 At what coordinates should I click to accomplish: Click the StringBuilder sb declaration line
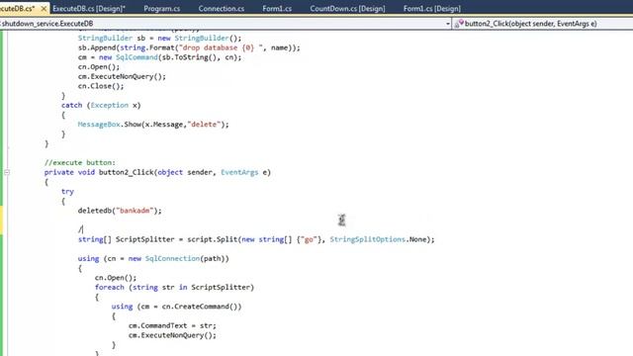tap(159, 38)
